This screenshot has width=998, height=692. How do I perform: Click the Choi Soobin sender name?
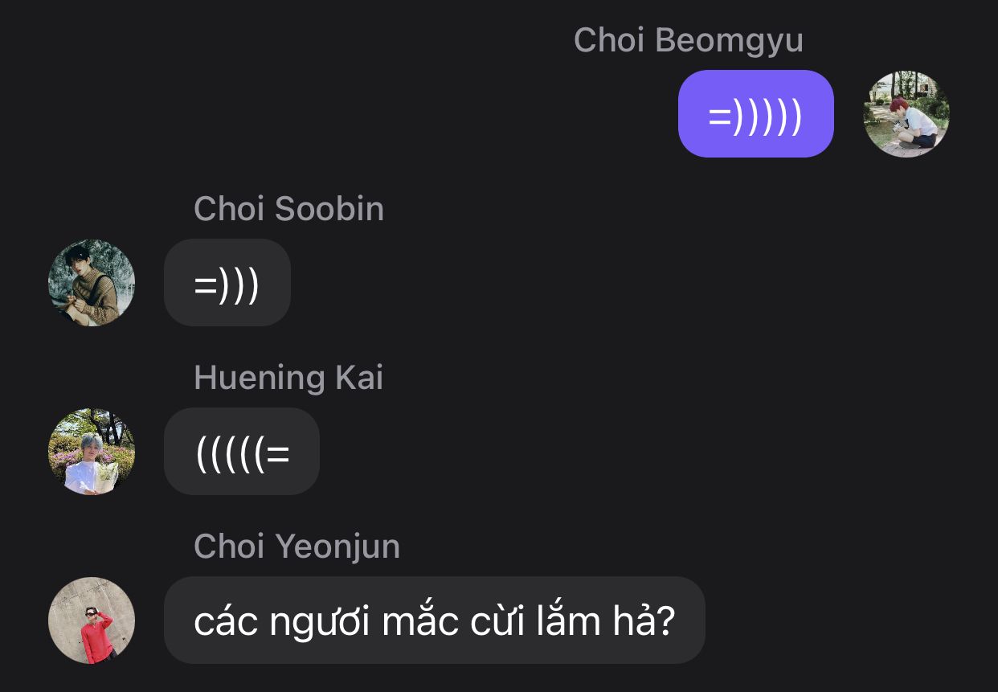(289, 209)
